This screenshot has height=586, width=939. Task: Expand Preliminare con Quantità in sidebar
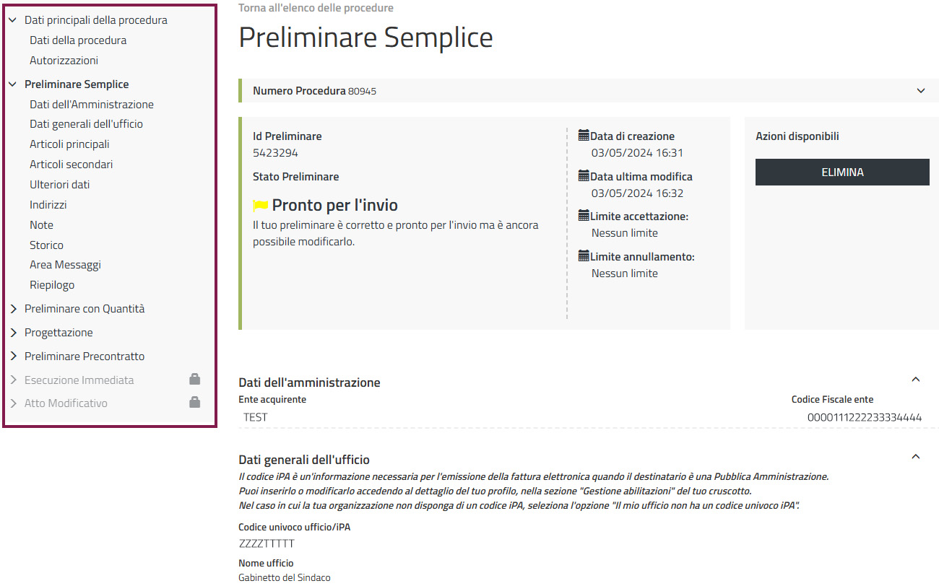13,309
